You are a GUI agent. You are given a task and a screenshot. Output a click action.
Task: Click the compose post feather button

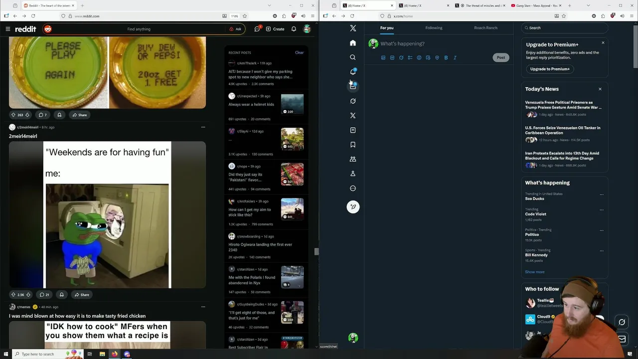pos(353,207)
